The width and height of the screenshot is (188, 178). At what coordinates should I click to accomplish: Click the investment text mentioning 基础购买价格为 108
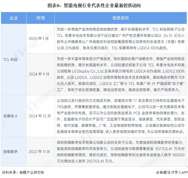[120, 74]
